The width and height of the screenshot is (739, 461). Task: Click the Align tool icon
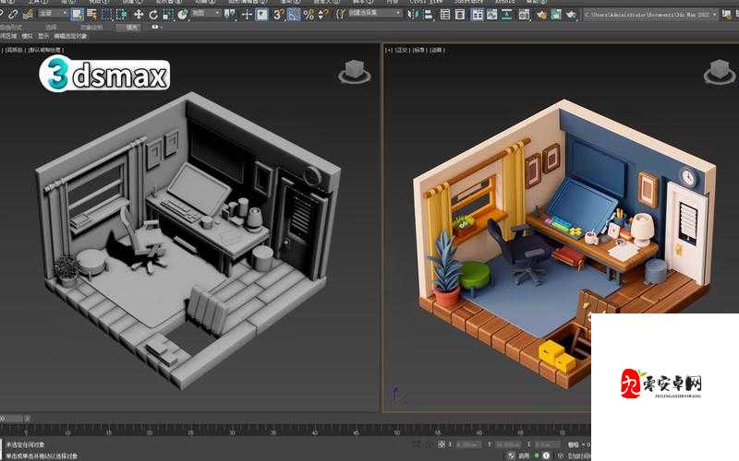pyautogui.click(x=429, y=15)
